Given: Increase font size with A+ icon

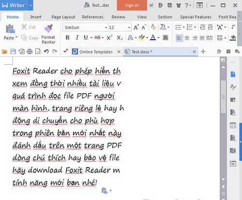Looking at the screenshot, I should 136,27.
